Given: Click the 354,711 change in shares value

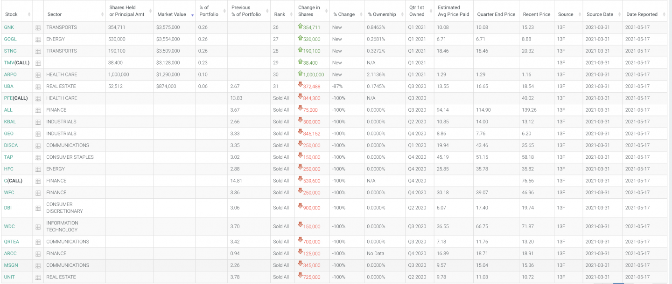Looking at the screenshot, I should 312,28.
